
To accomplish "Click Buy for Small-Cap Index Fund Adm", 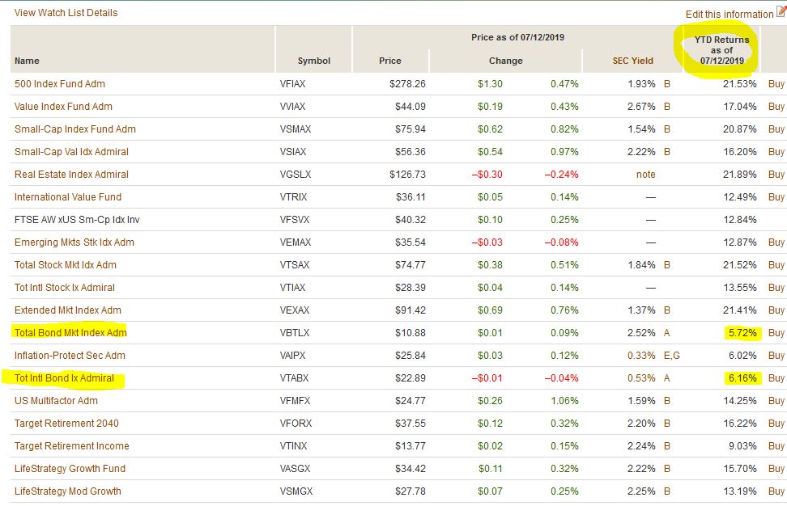I will coord(776,129).
